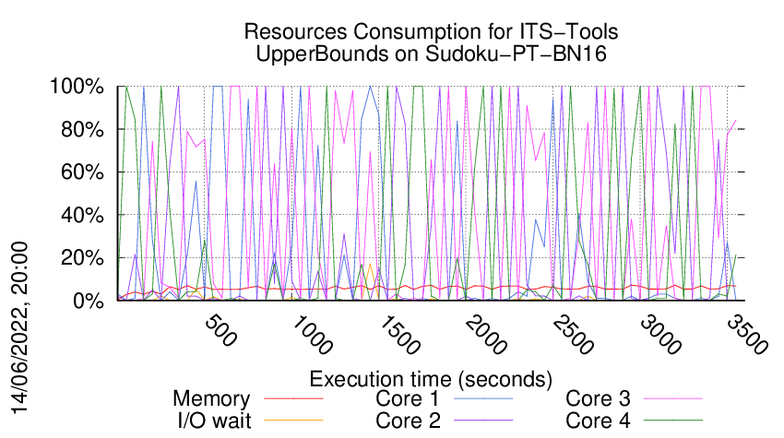784x438 pixels.
Task: Click the 60% y-axis label
Action: (82, 172)
